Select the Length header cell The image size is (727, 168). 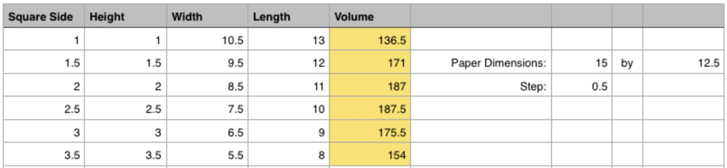click(x=289, y=16)
